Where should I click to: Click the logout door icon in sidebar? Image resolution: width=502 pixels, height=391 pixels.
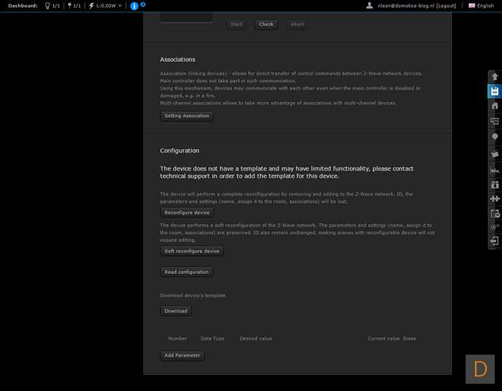pyautogui.click(x=495, y=241)
